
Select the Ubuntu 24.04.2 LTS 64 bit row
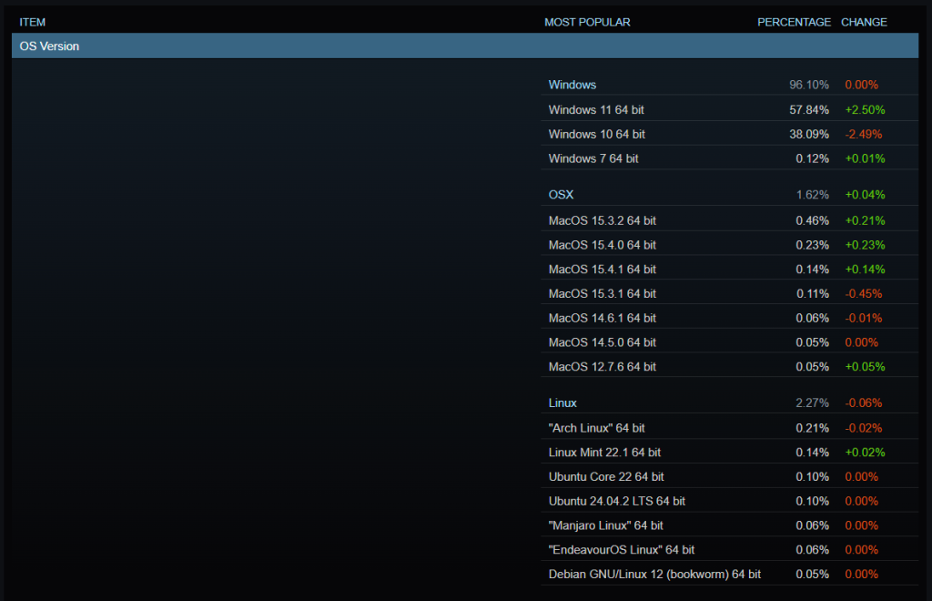pyautogui.click(x=729, y=501)
